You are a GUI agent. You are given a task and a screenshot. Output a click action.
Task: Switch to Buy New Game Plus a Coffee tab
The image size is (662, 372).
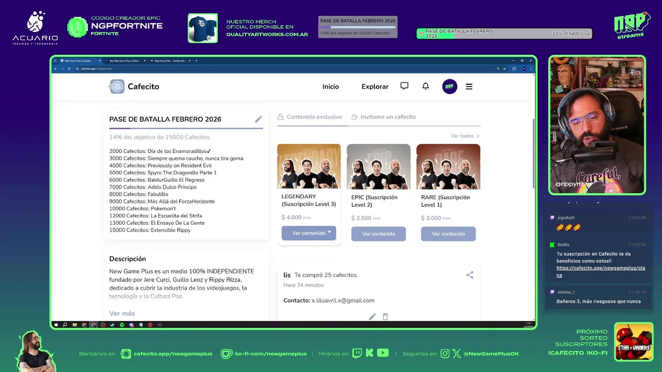[124, 60]
